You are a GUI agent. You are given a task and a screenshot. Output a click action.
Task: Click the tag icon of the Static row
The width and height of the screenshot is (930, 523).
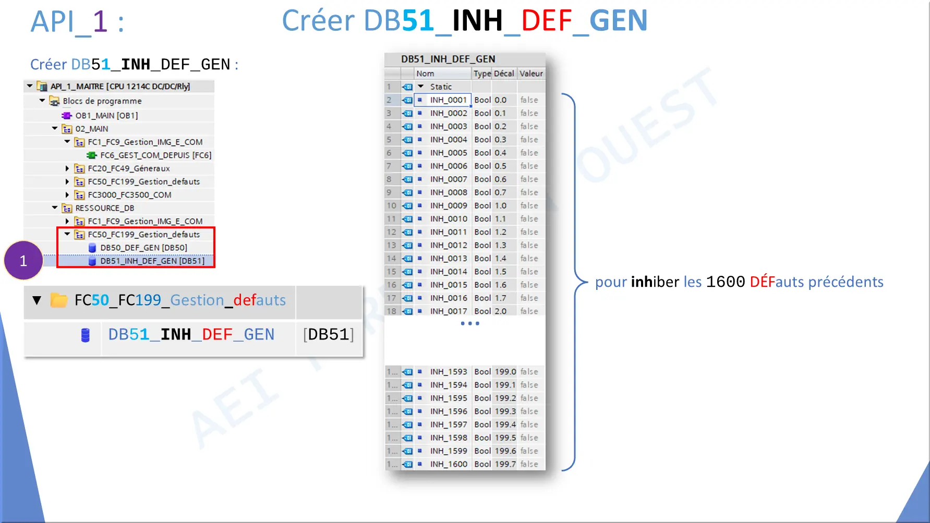point(407,87)
